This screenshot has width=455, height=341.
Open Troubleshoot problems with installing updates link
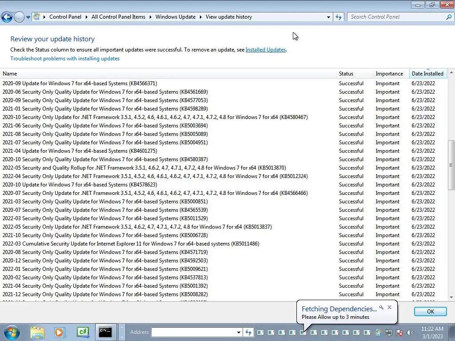coord(65,59)
